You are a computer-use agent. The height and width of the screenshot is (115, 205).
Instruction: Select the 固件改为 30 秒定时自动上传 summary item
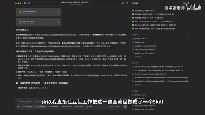point(154,14)
